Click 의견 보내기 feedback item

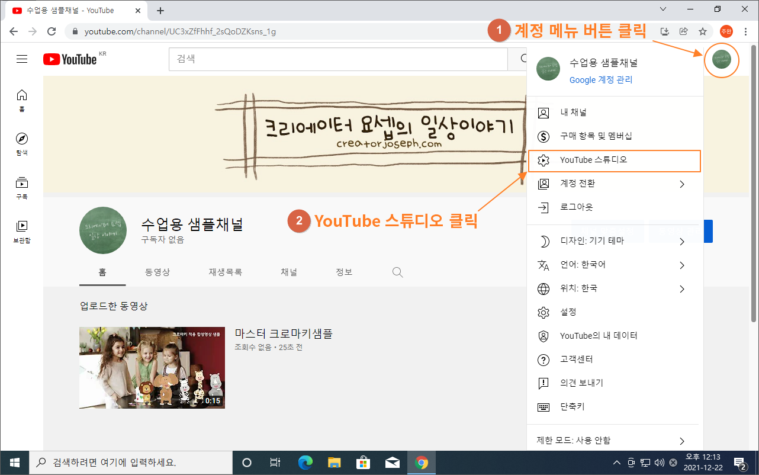[x=615, y=383]
